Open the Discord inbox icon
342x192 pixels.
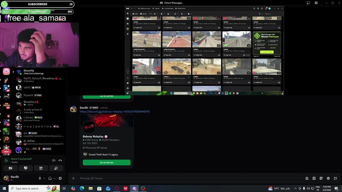coord(308,3)
